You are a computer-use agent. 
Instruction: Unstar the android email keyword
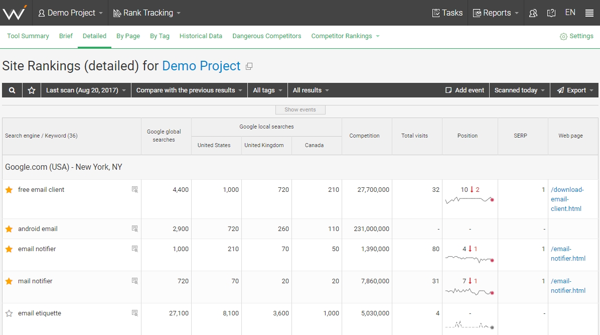click(9, 229)
